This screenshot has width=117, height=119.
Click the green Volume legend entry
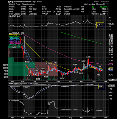(15, 45)
